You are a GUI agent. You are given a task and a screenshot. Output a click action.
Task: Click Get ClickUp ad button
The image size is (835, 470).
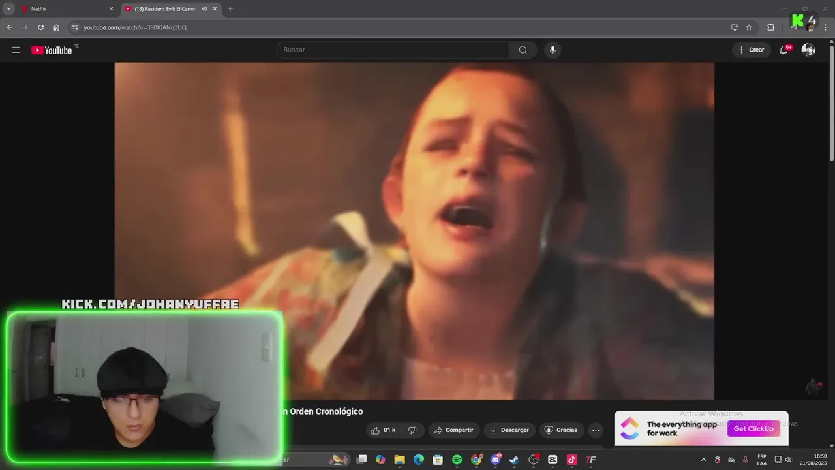click(x=753, y=429)
